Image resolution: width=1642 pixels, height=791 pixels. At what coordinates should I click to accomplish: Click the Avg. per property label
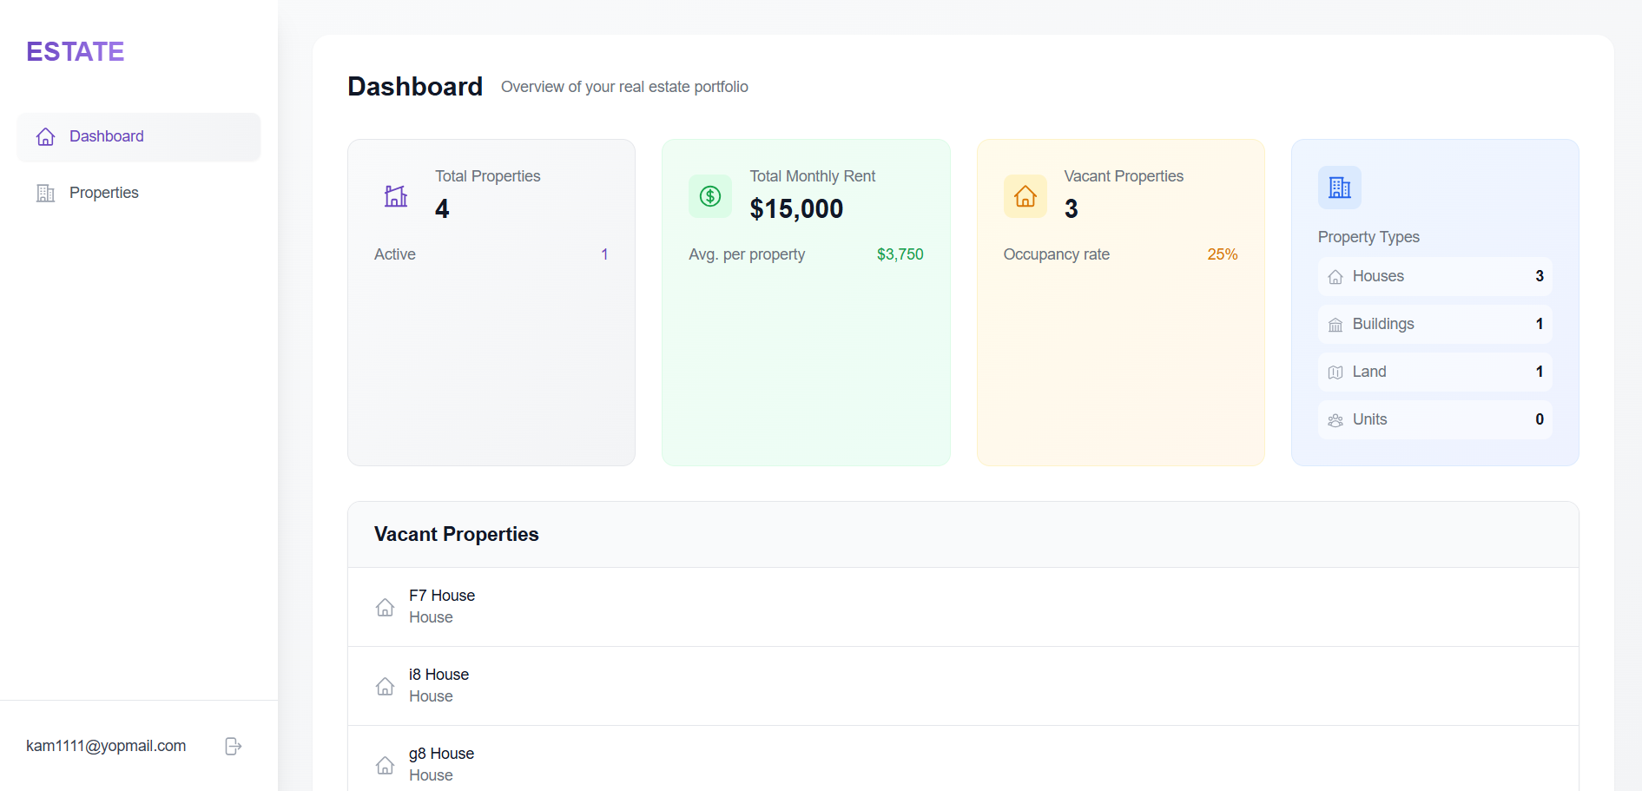[x=747, y=254]
